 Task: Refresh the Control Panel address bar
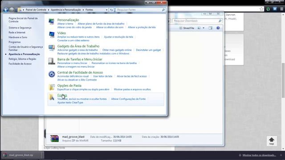(x=111, y=10)
